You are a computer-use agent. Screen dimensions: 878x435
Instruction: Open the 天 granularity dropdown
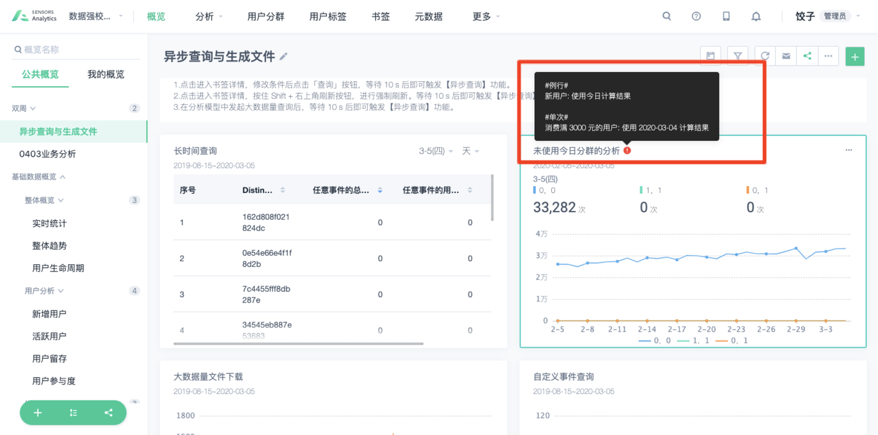[470, 151]
